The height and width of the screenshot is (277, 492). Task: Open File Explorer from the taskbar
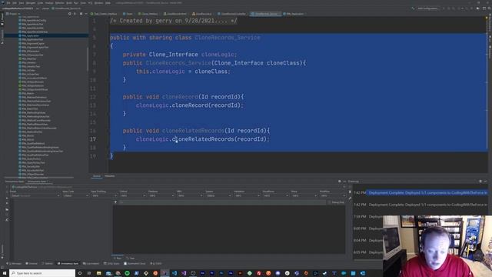(99, 273)
